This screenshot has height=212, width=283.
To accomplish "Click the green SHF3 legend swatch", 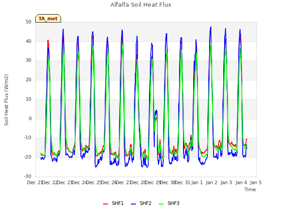I will [161, 204].
